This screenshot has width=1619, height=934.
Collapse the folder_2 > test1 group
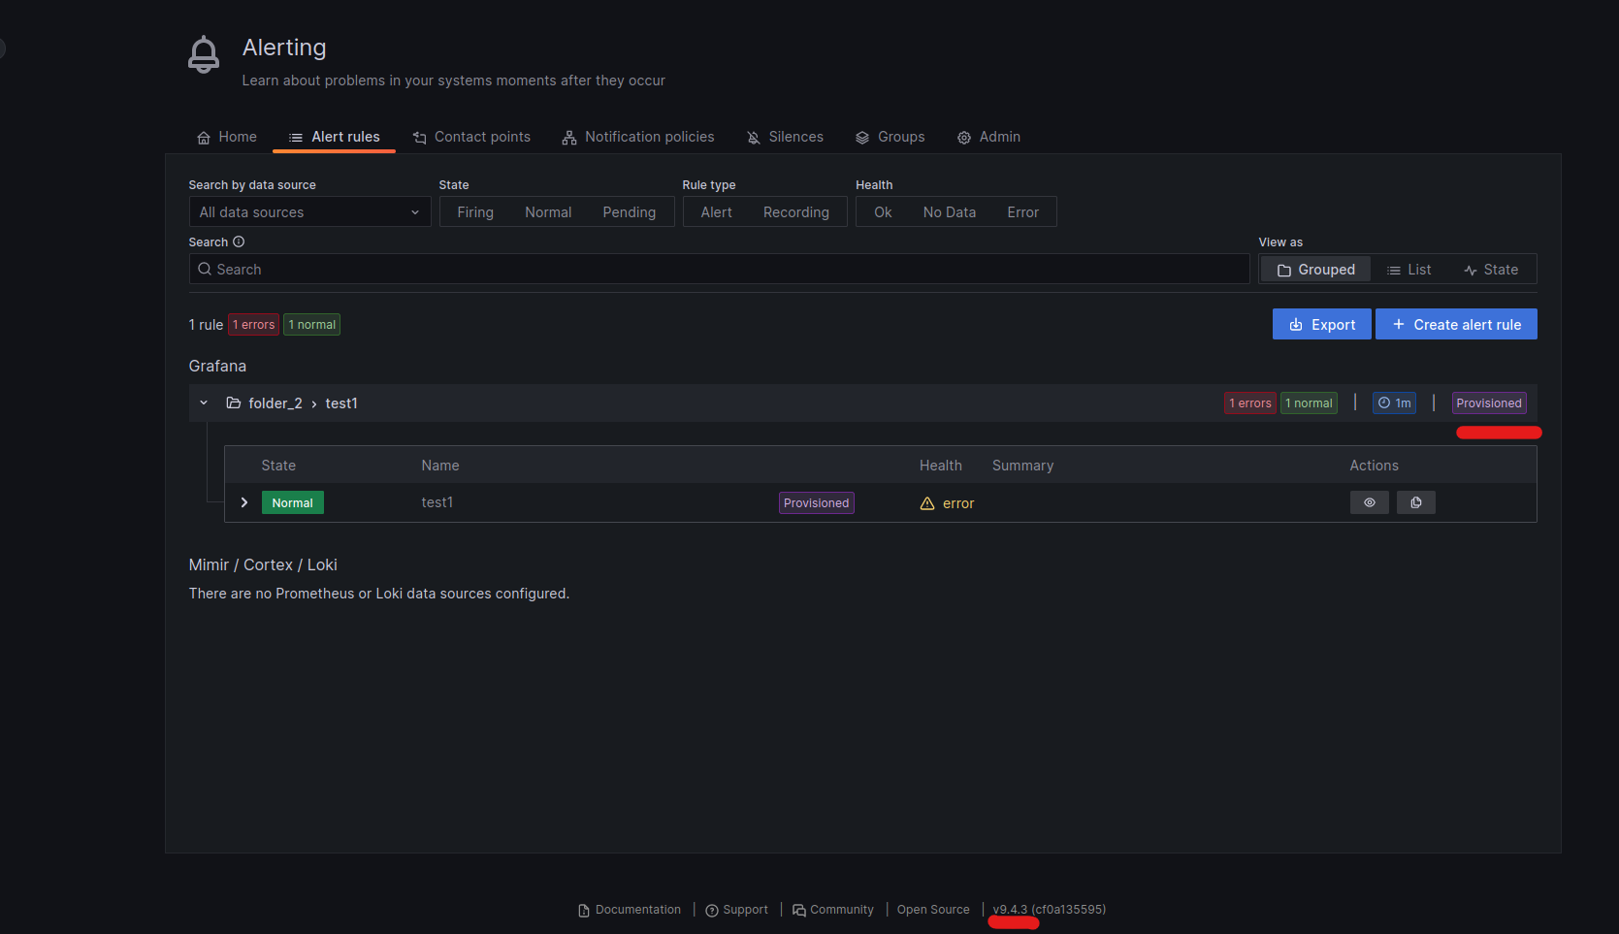click(x=203, y=403)
